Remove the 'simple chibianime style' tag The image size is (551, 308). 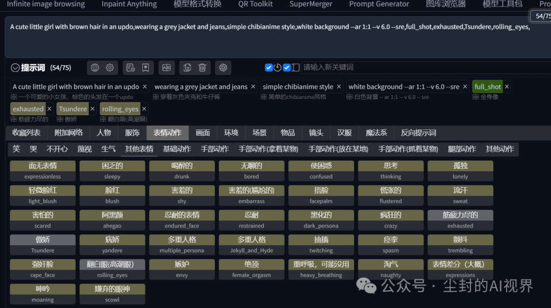click(339, 86)
